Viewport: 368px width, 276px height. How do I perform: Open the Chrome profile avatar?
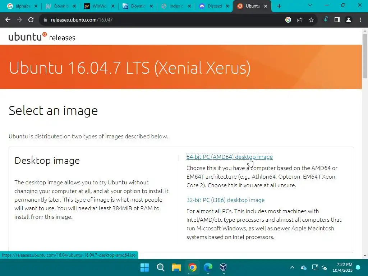349,20
